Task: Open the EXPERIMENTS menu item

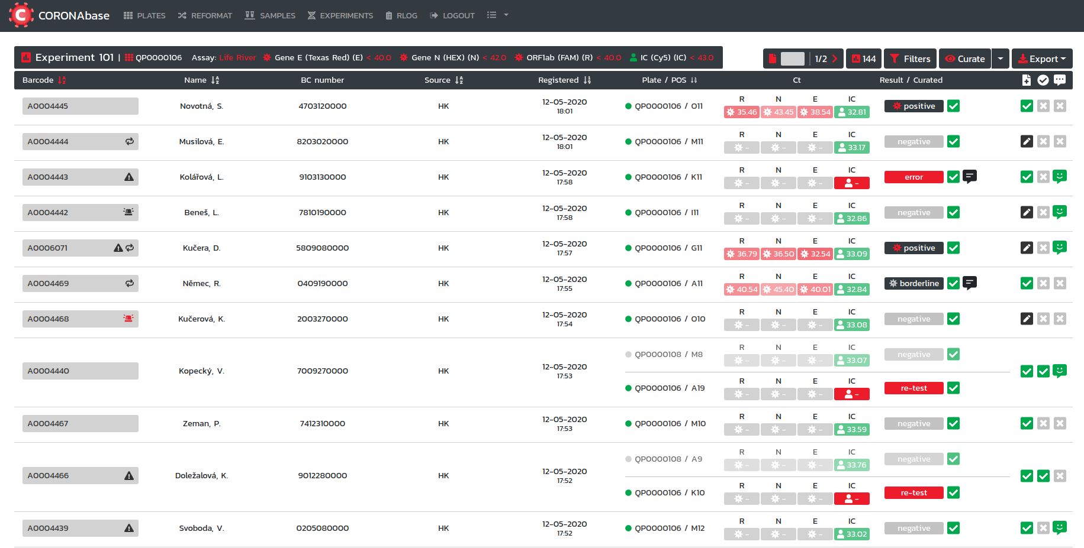Action: (x=340, y=15)
